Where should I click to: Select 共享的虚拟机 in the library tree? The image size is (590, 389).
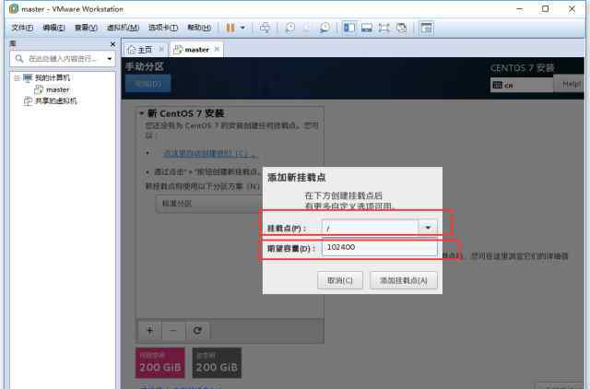click(x=55, y=100)
